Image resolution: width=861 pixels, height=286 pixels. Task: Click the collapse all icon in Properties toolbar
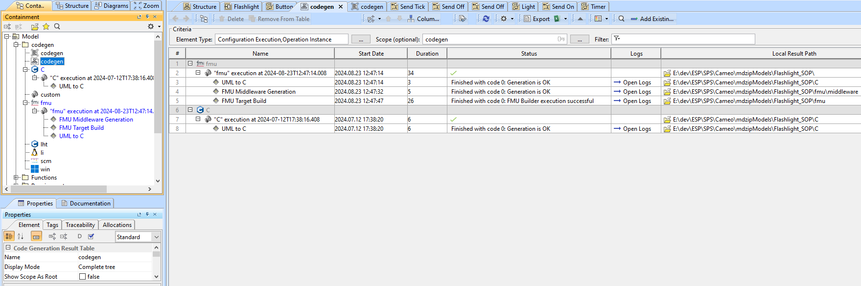pyautogui.click(x=64, y=236)
